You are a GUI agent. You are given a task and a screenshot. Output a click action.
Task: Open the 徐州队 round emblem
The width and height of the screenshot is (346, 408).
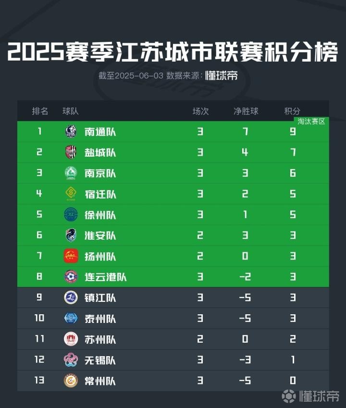pyautogui.click(x=71, y=214)
